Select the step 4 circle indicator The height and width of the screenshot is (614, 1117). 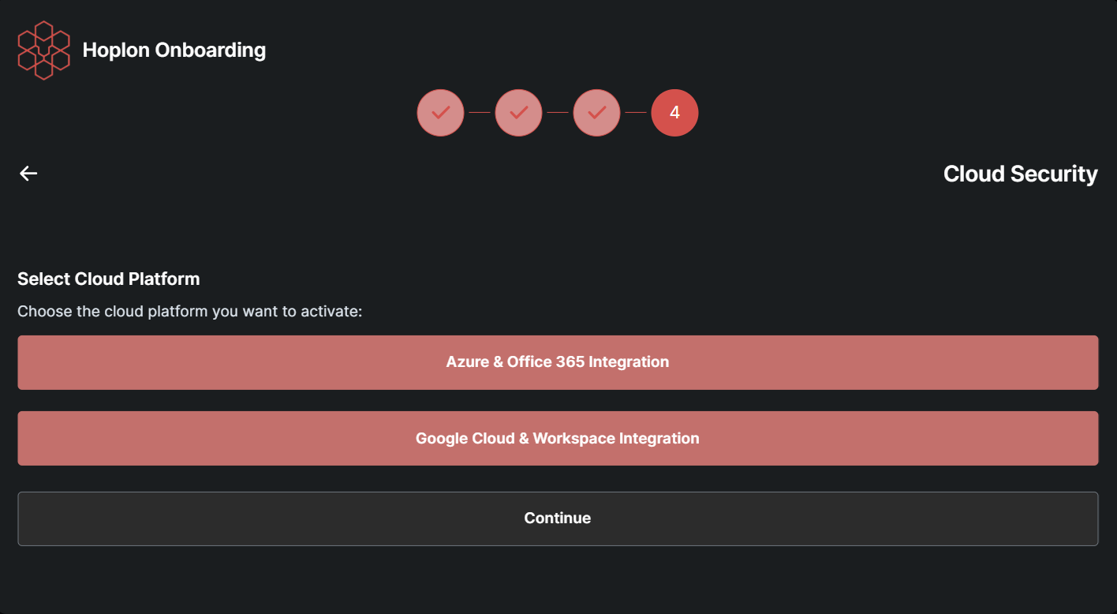click(674, 113)
